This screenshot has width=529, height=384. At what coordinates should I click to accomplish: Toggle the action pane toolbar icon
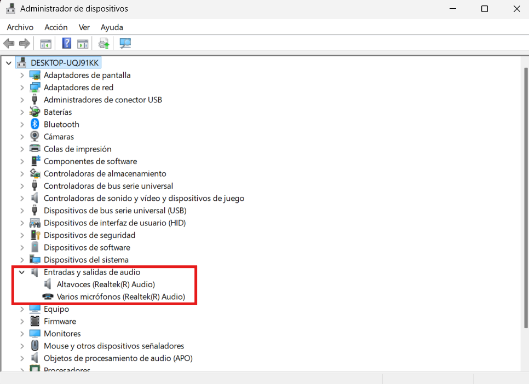83,44
